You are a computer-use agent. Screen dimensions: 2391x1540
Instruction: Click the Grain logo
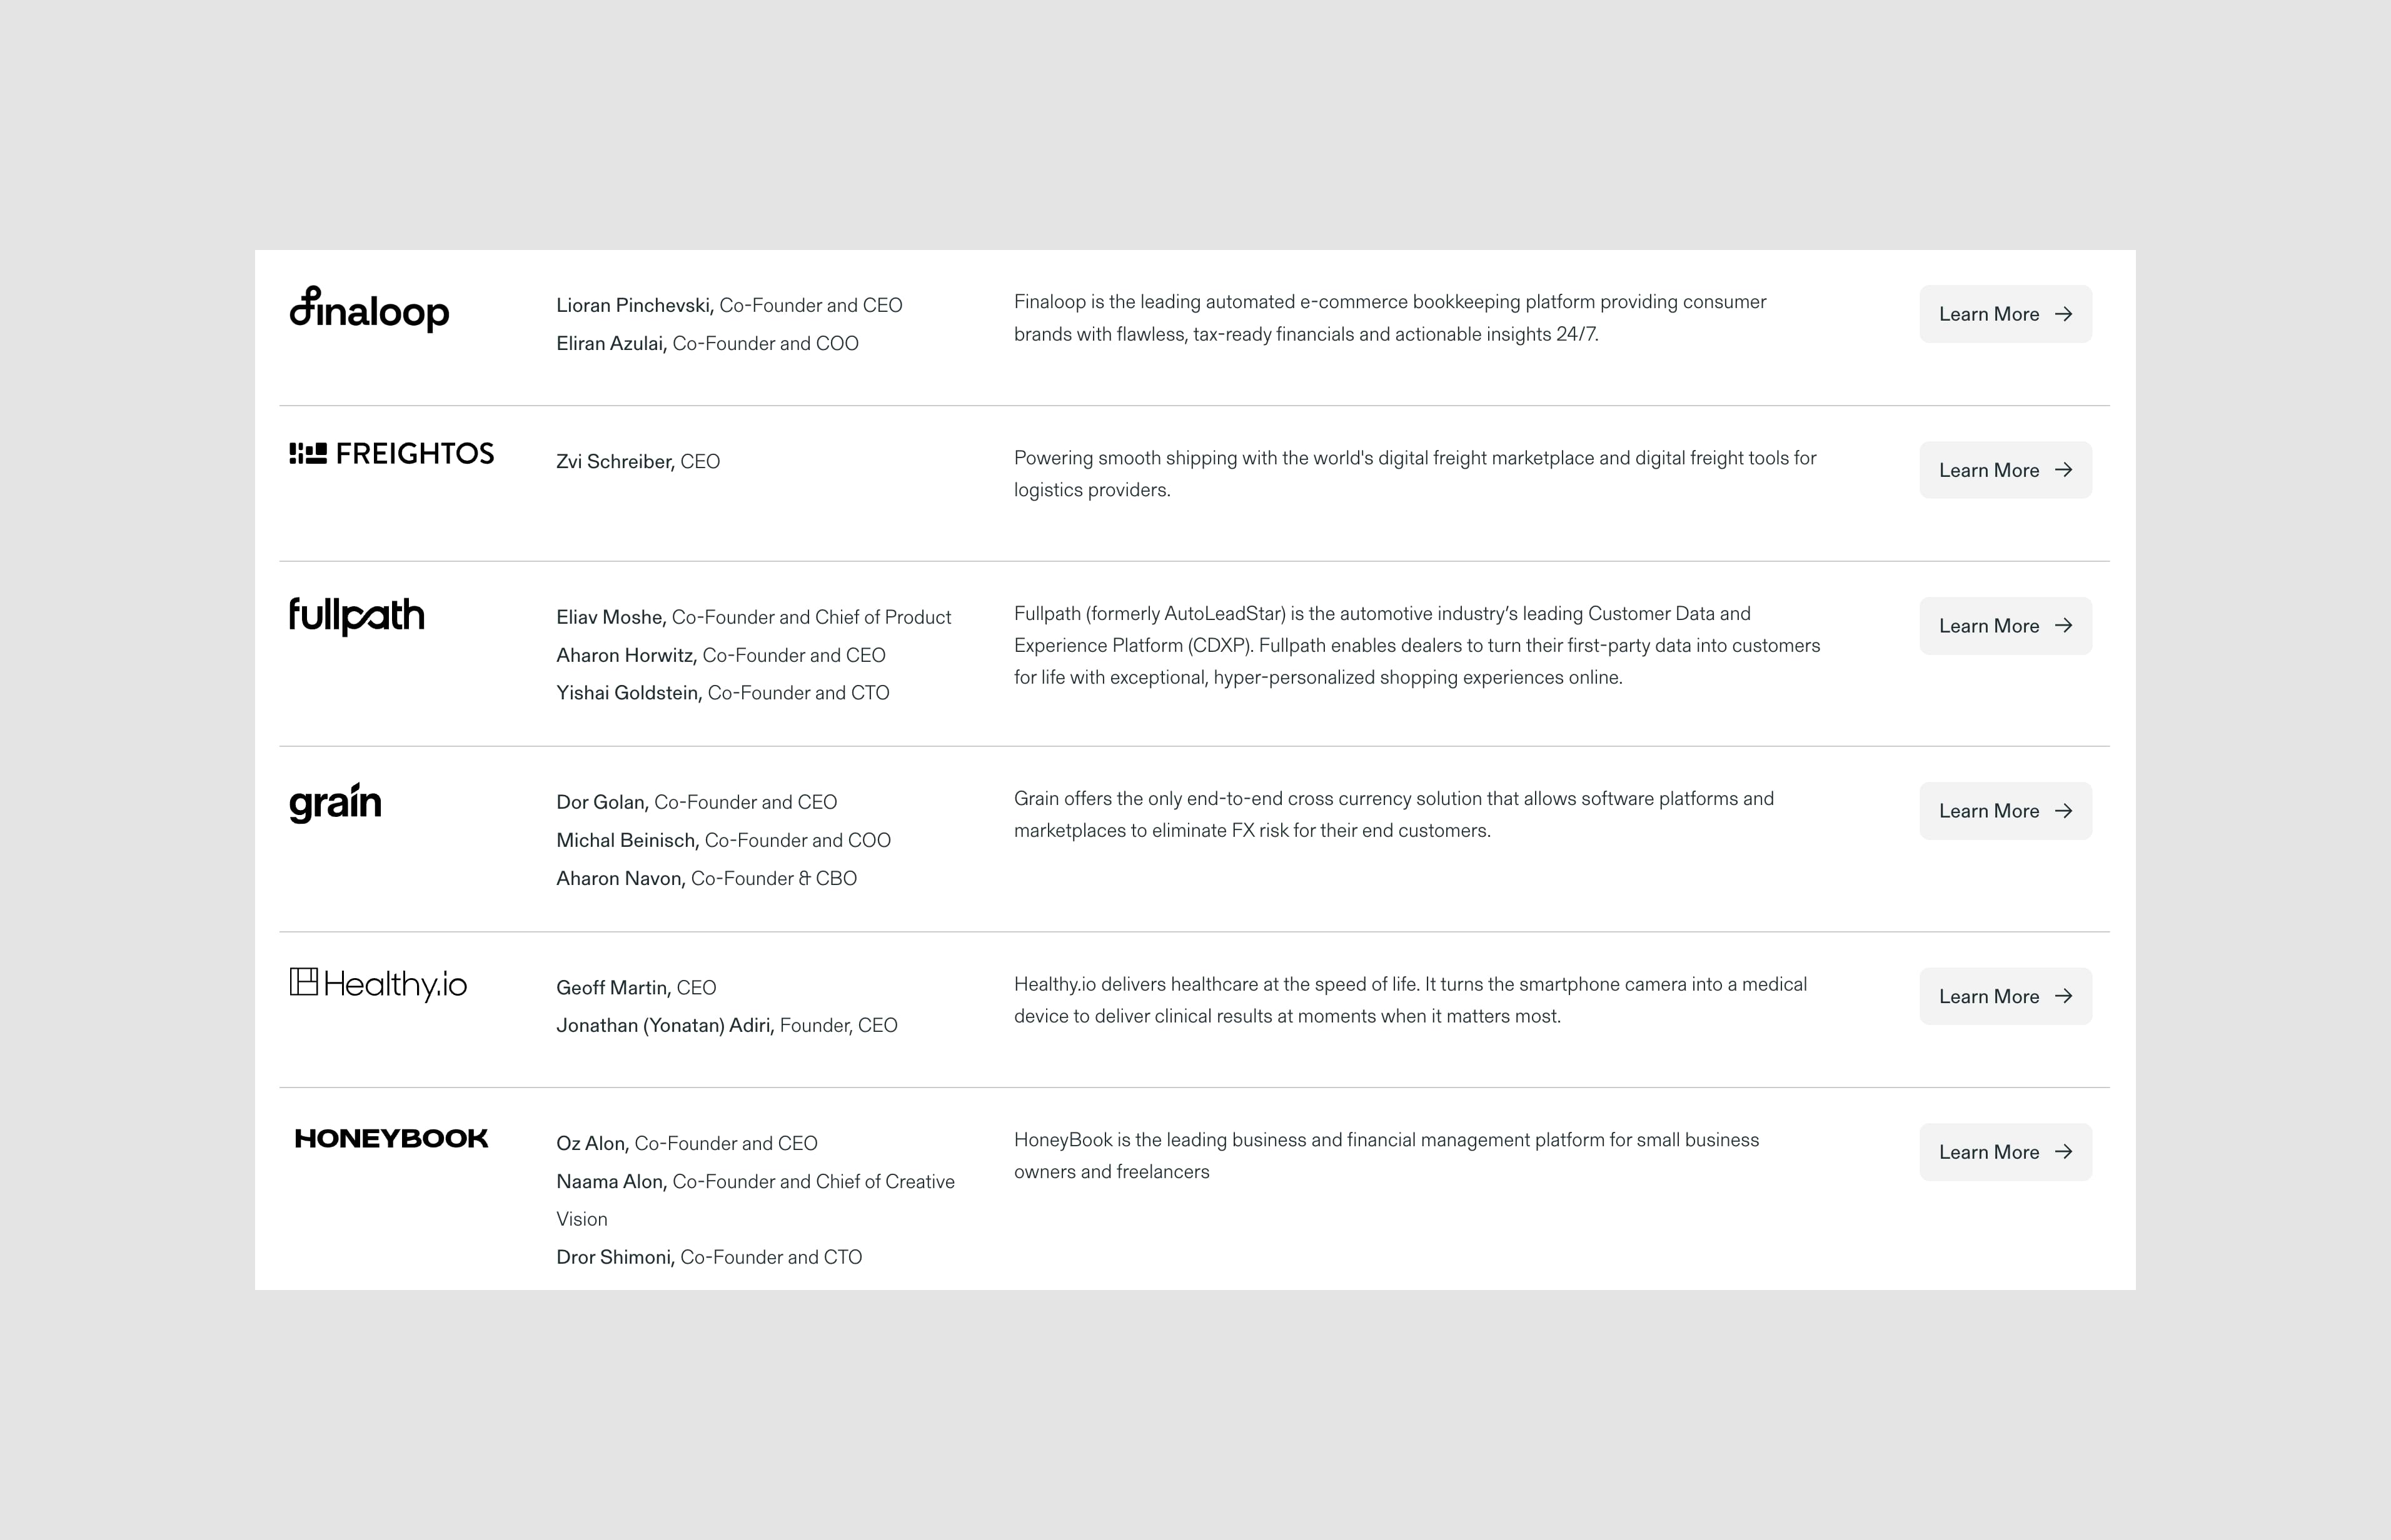(x=335, y=802)
